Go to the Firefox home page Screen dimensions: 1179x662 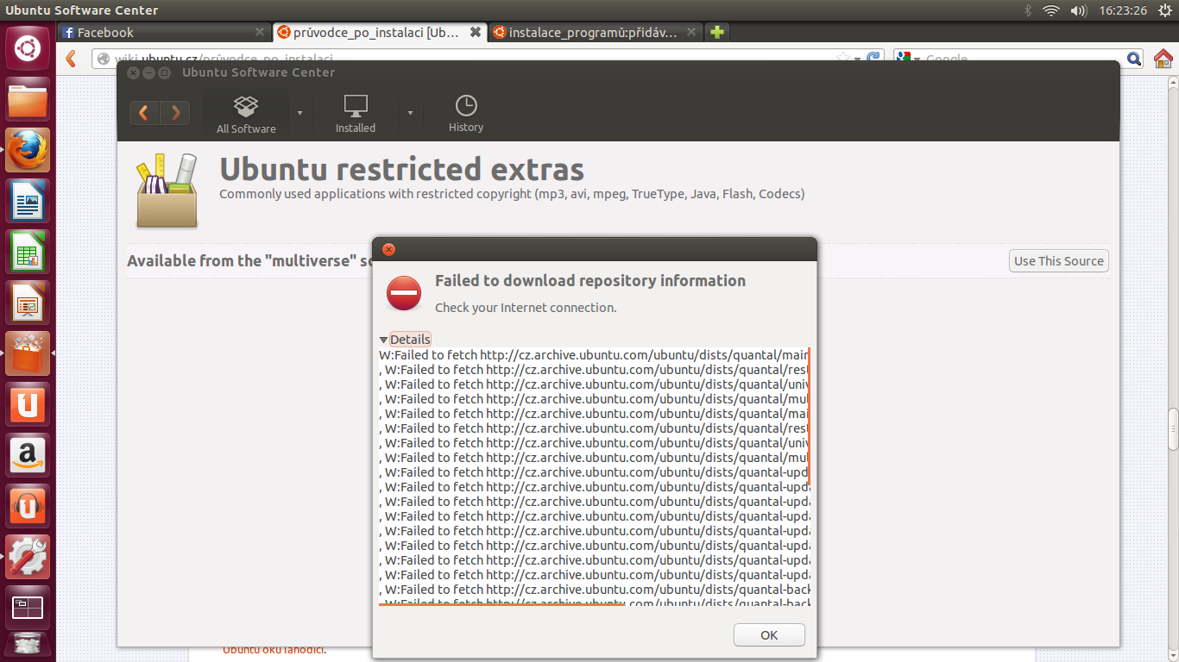tap(1163, 59)
